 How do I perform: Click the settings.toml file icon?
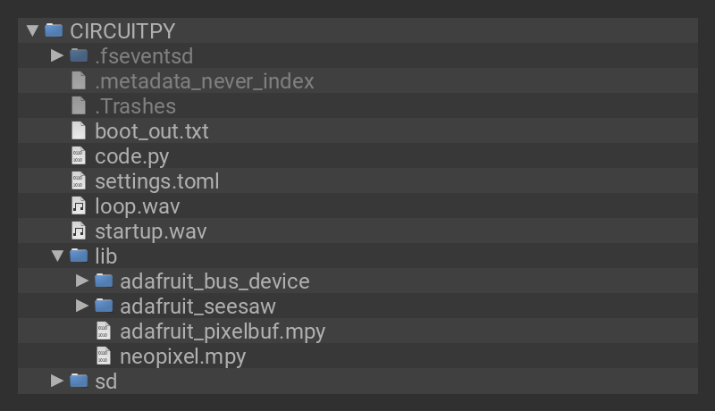click(x=79, y=181)
